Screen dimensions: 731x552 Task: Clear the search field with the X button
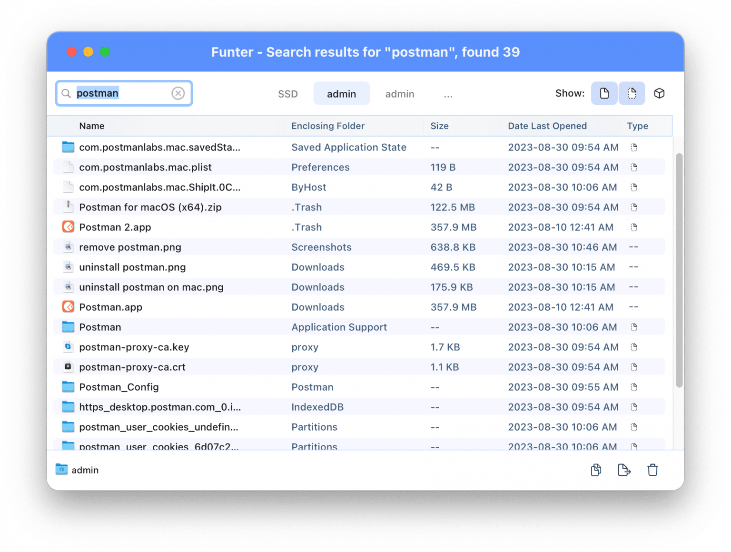[178, 93]
